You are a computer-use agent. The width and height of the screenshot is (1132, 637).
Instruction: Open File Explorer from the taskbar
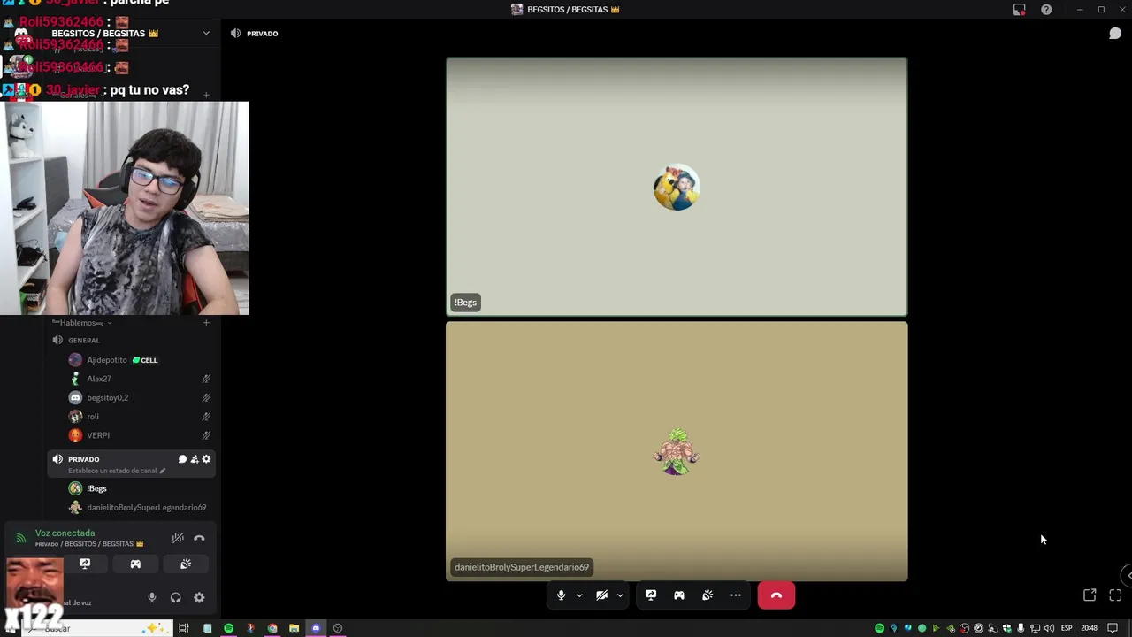click(294, 628)
